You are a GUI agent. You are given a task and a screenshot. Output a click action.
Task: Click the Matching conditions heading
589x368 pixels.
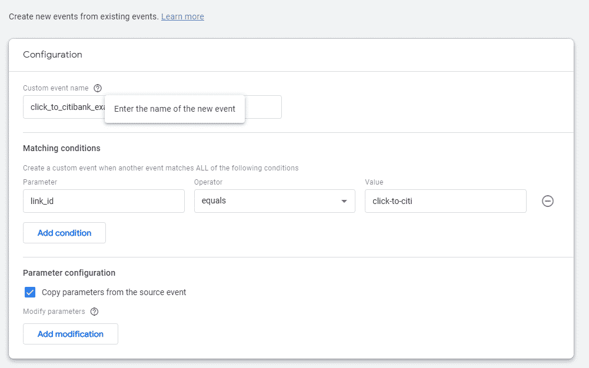point(61,148)
